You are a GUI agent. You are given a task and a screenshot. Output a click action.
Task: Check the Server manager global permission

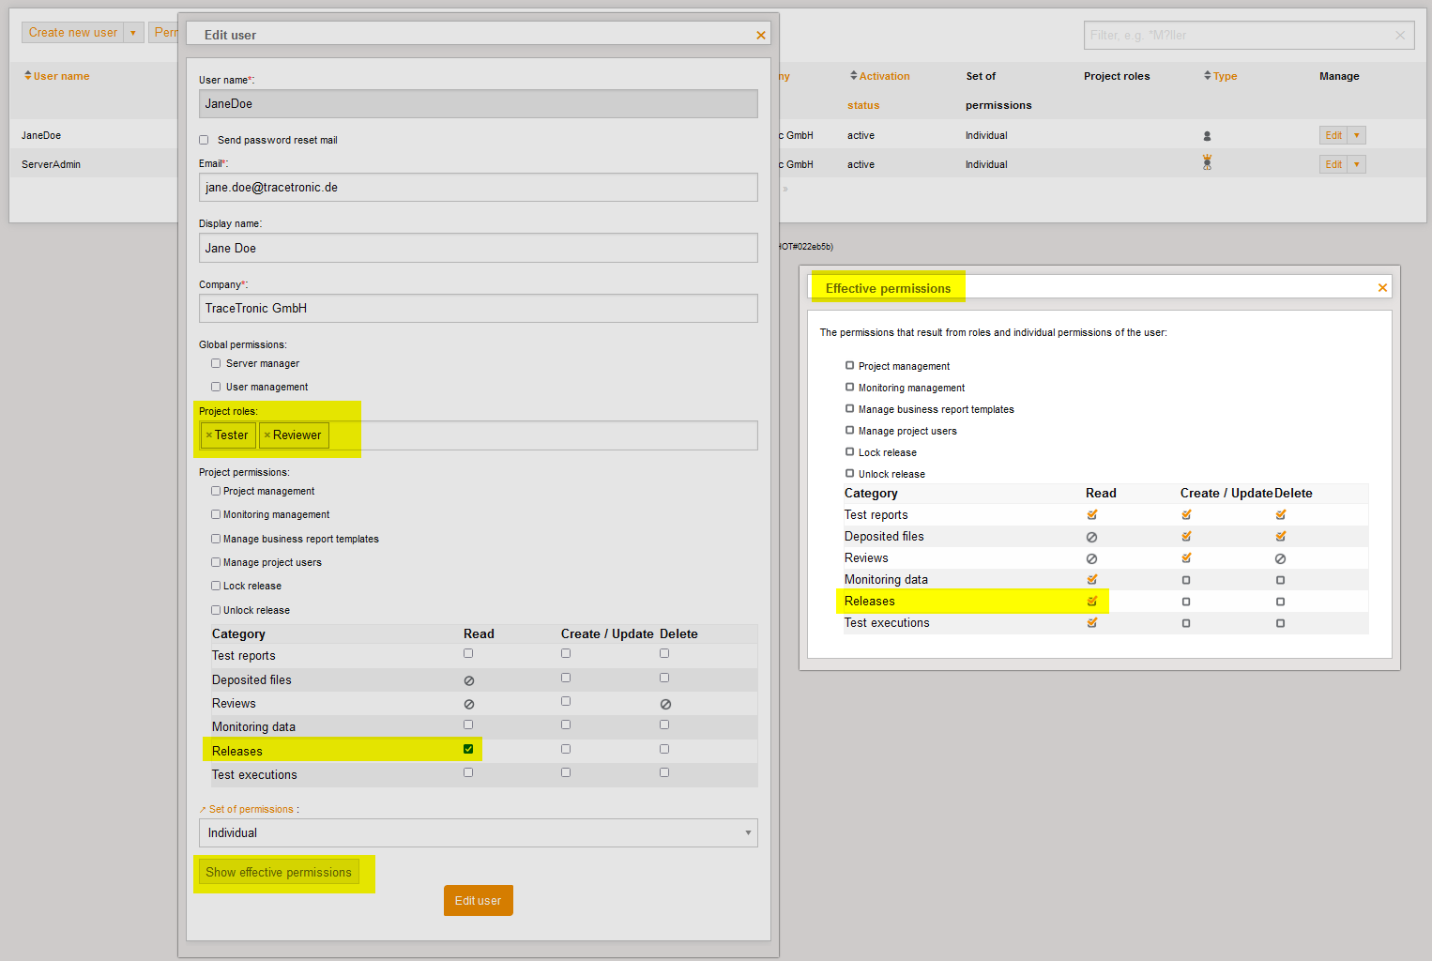[x=216, y=363]
